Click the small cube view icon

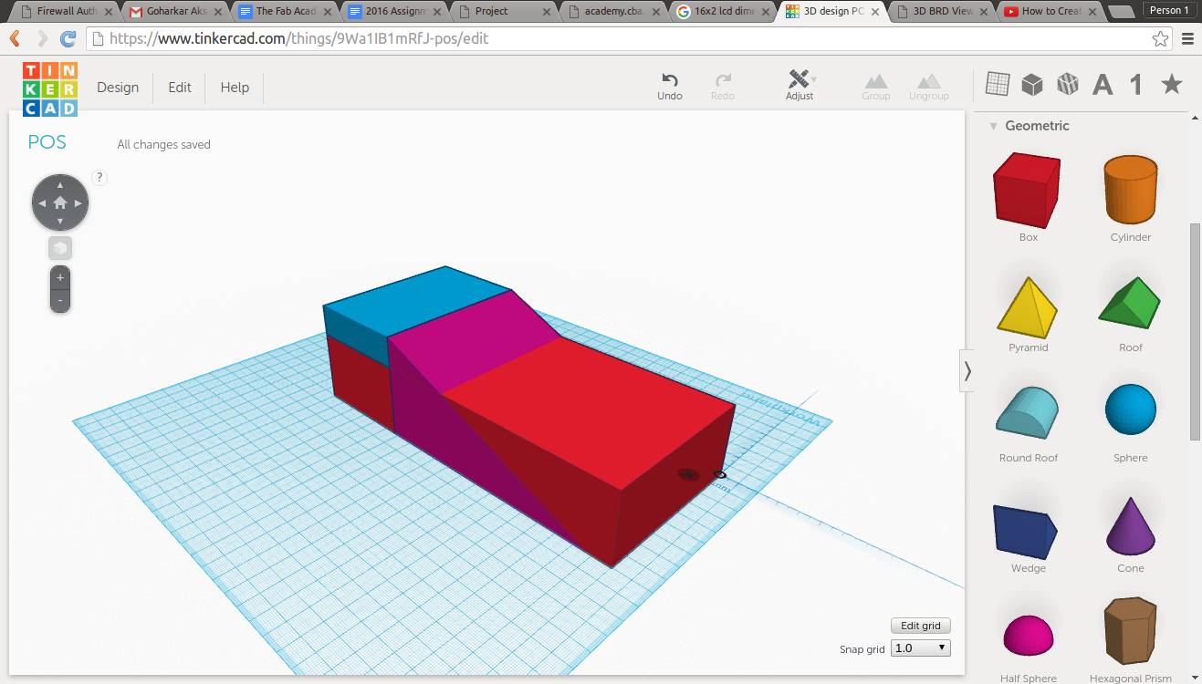click(60, 248)
